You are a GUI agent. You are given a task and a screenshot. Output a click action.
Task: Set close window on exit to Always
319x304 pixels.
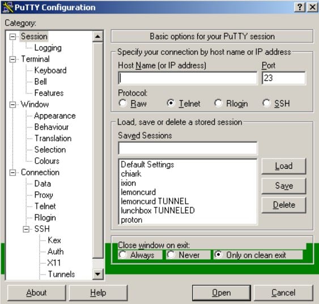click(123, 255)
